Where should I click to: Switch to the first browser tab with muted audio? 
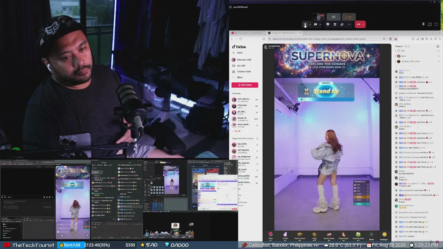(x=248, y=33)
